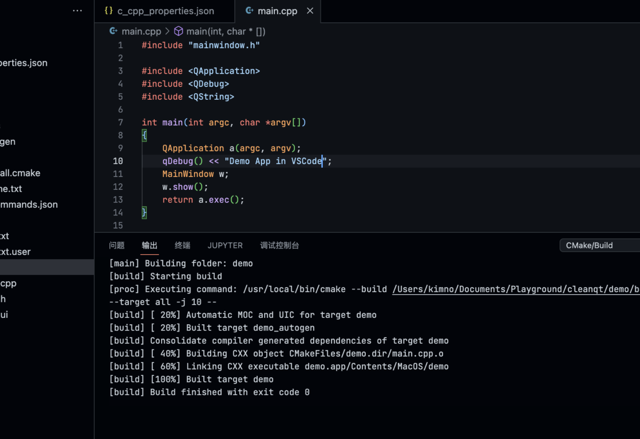
Task: Switch to the c_cpp_properties.json tab
Action: (166, 11)
